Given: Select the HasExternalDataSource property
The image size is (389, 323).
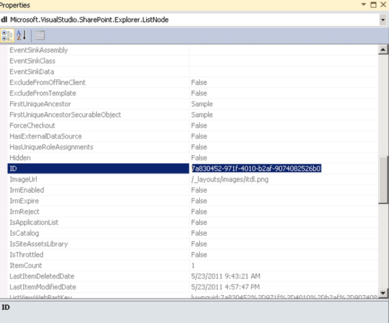Looking at the screenshot, I should 46,137.
